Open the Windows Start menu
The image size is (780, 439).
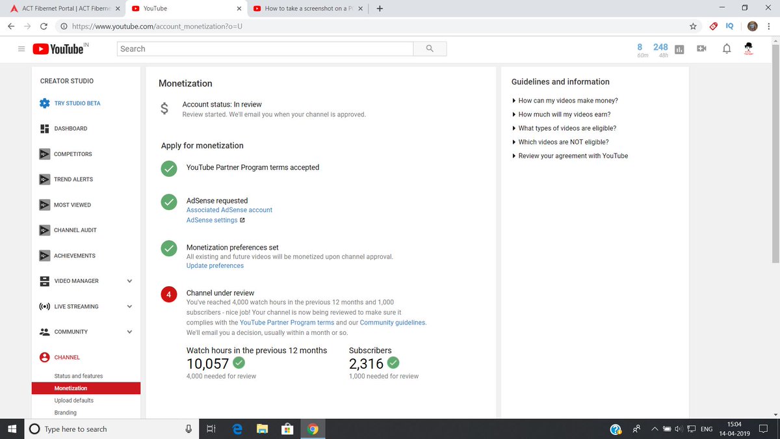[x=12, y=429]
